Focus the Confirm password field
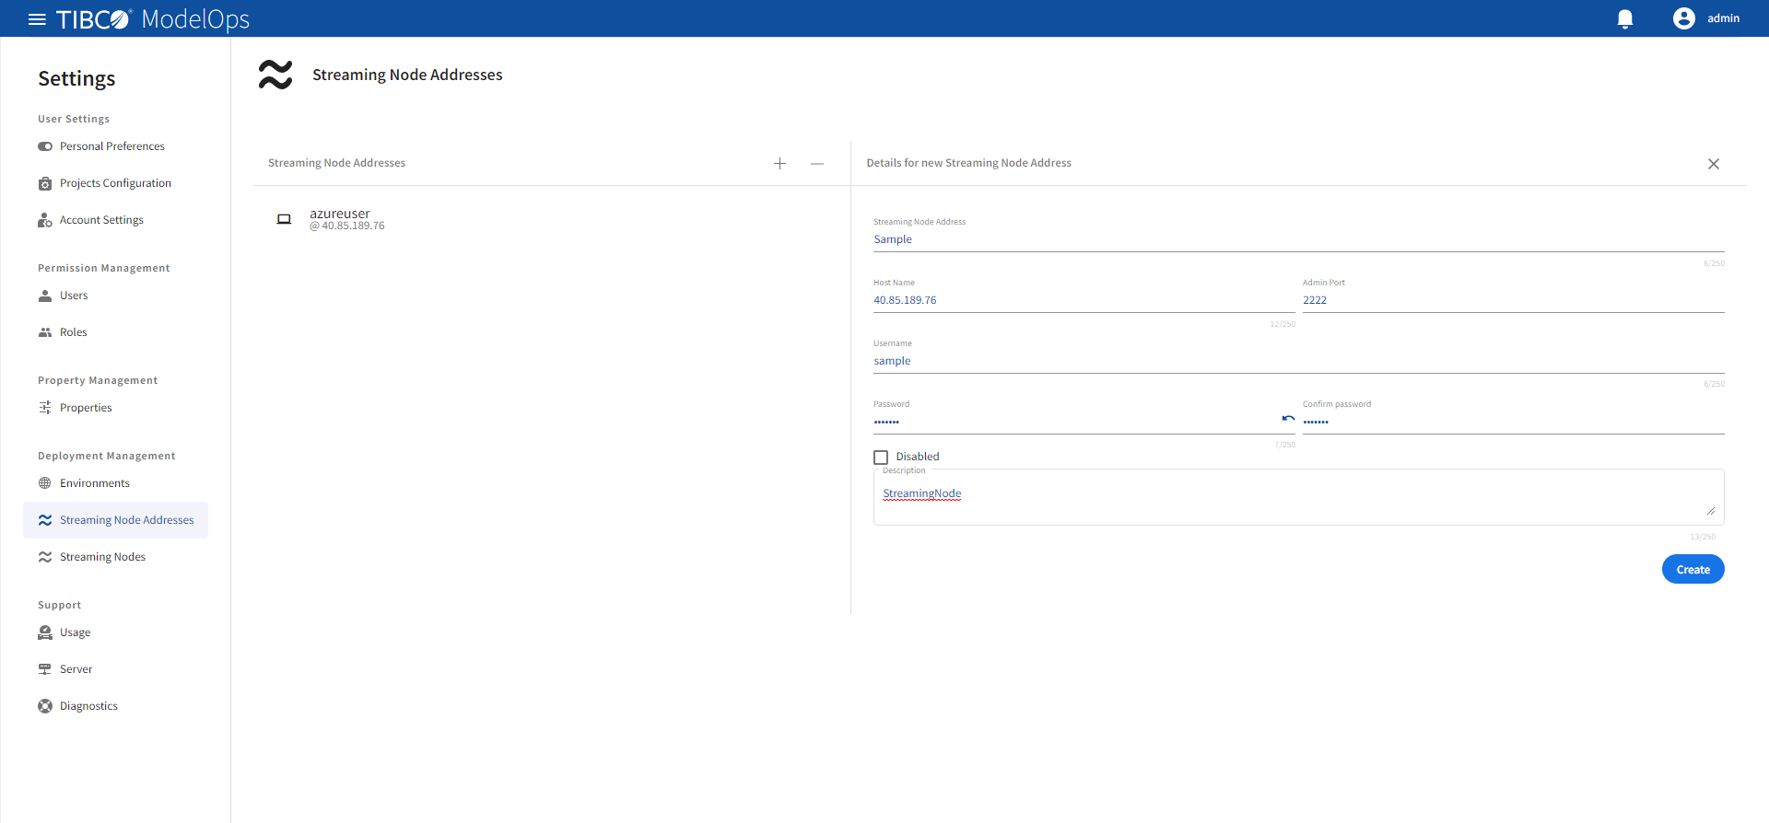This screenshot has width=1769, height=823. click(x=1513, y=422)
